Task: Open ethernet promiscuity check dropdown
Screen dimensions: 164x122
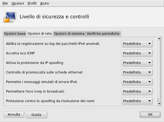Action: click(137, 72)
